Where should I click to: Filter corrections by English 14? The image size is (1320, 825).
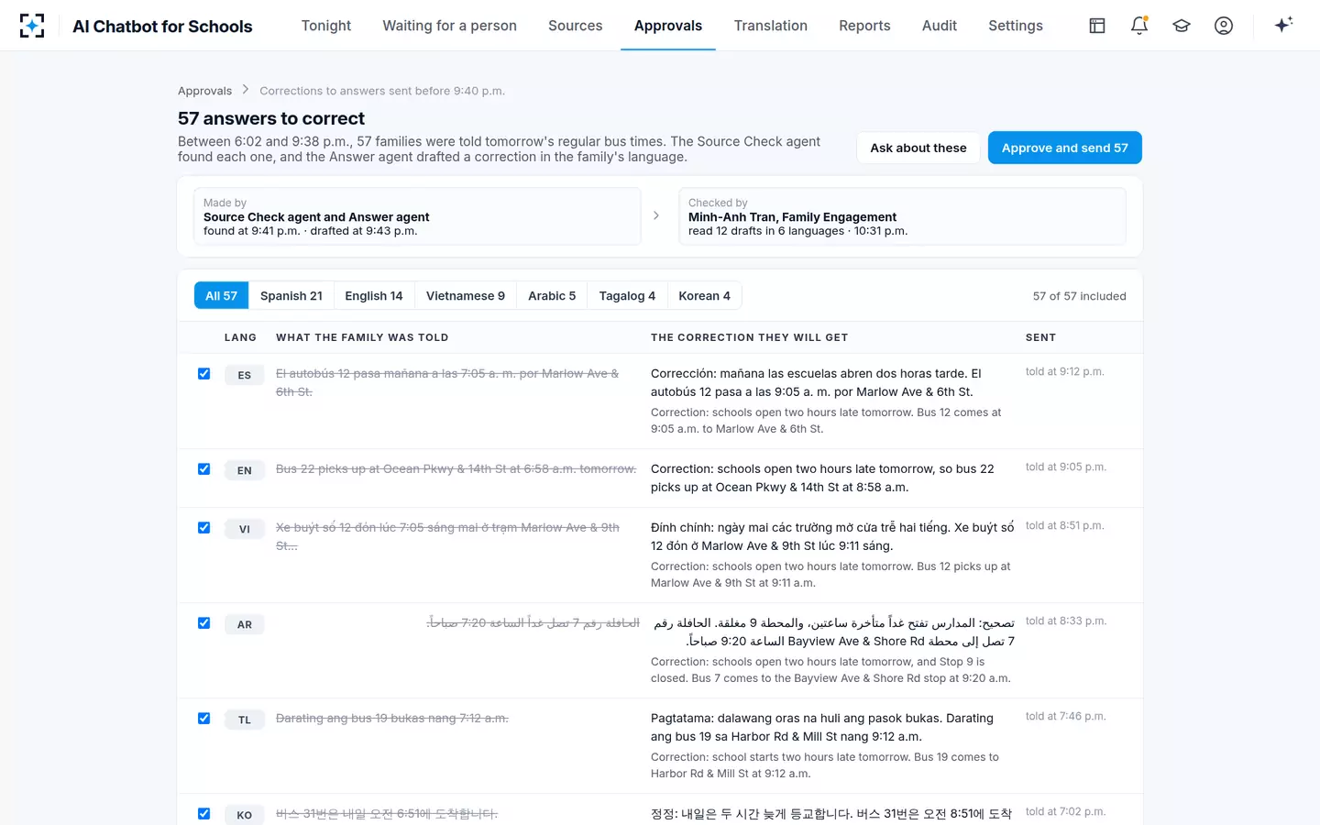pos(374,296)
